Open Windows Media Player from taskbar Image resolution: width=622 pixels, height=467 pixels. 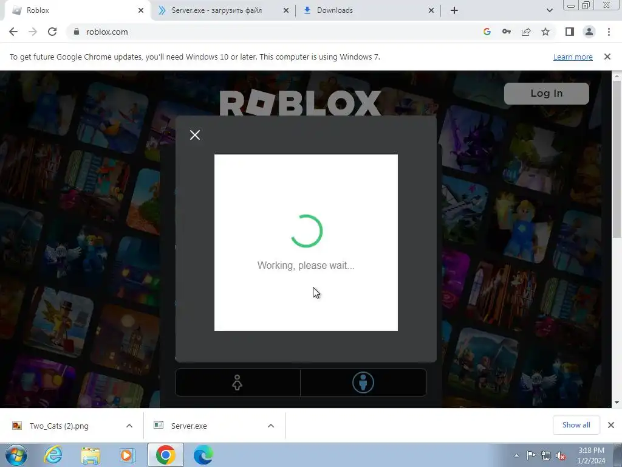pos(128,455)
